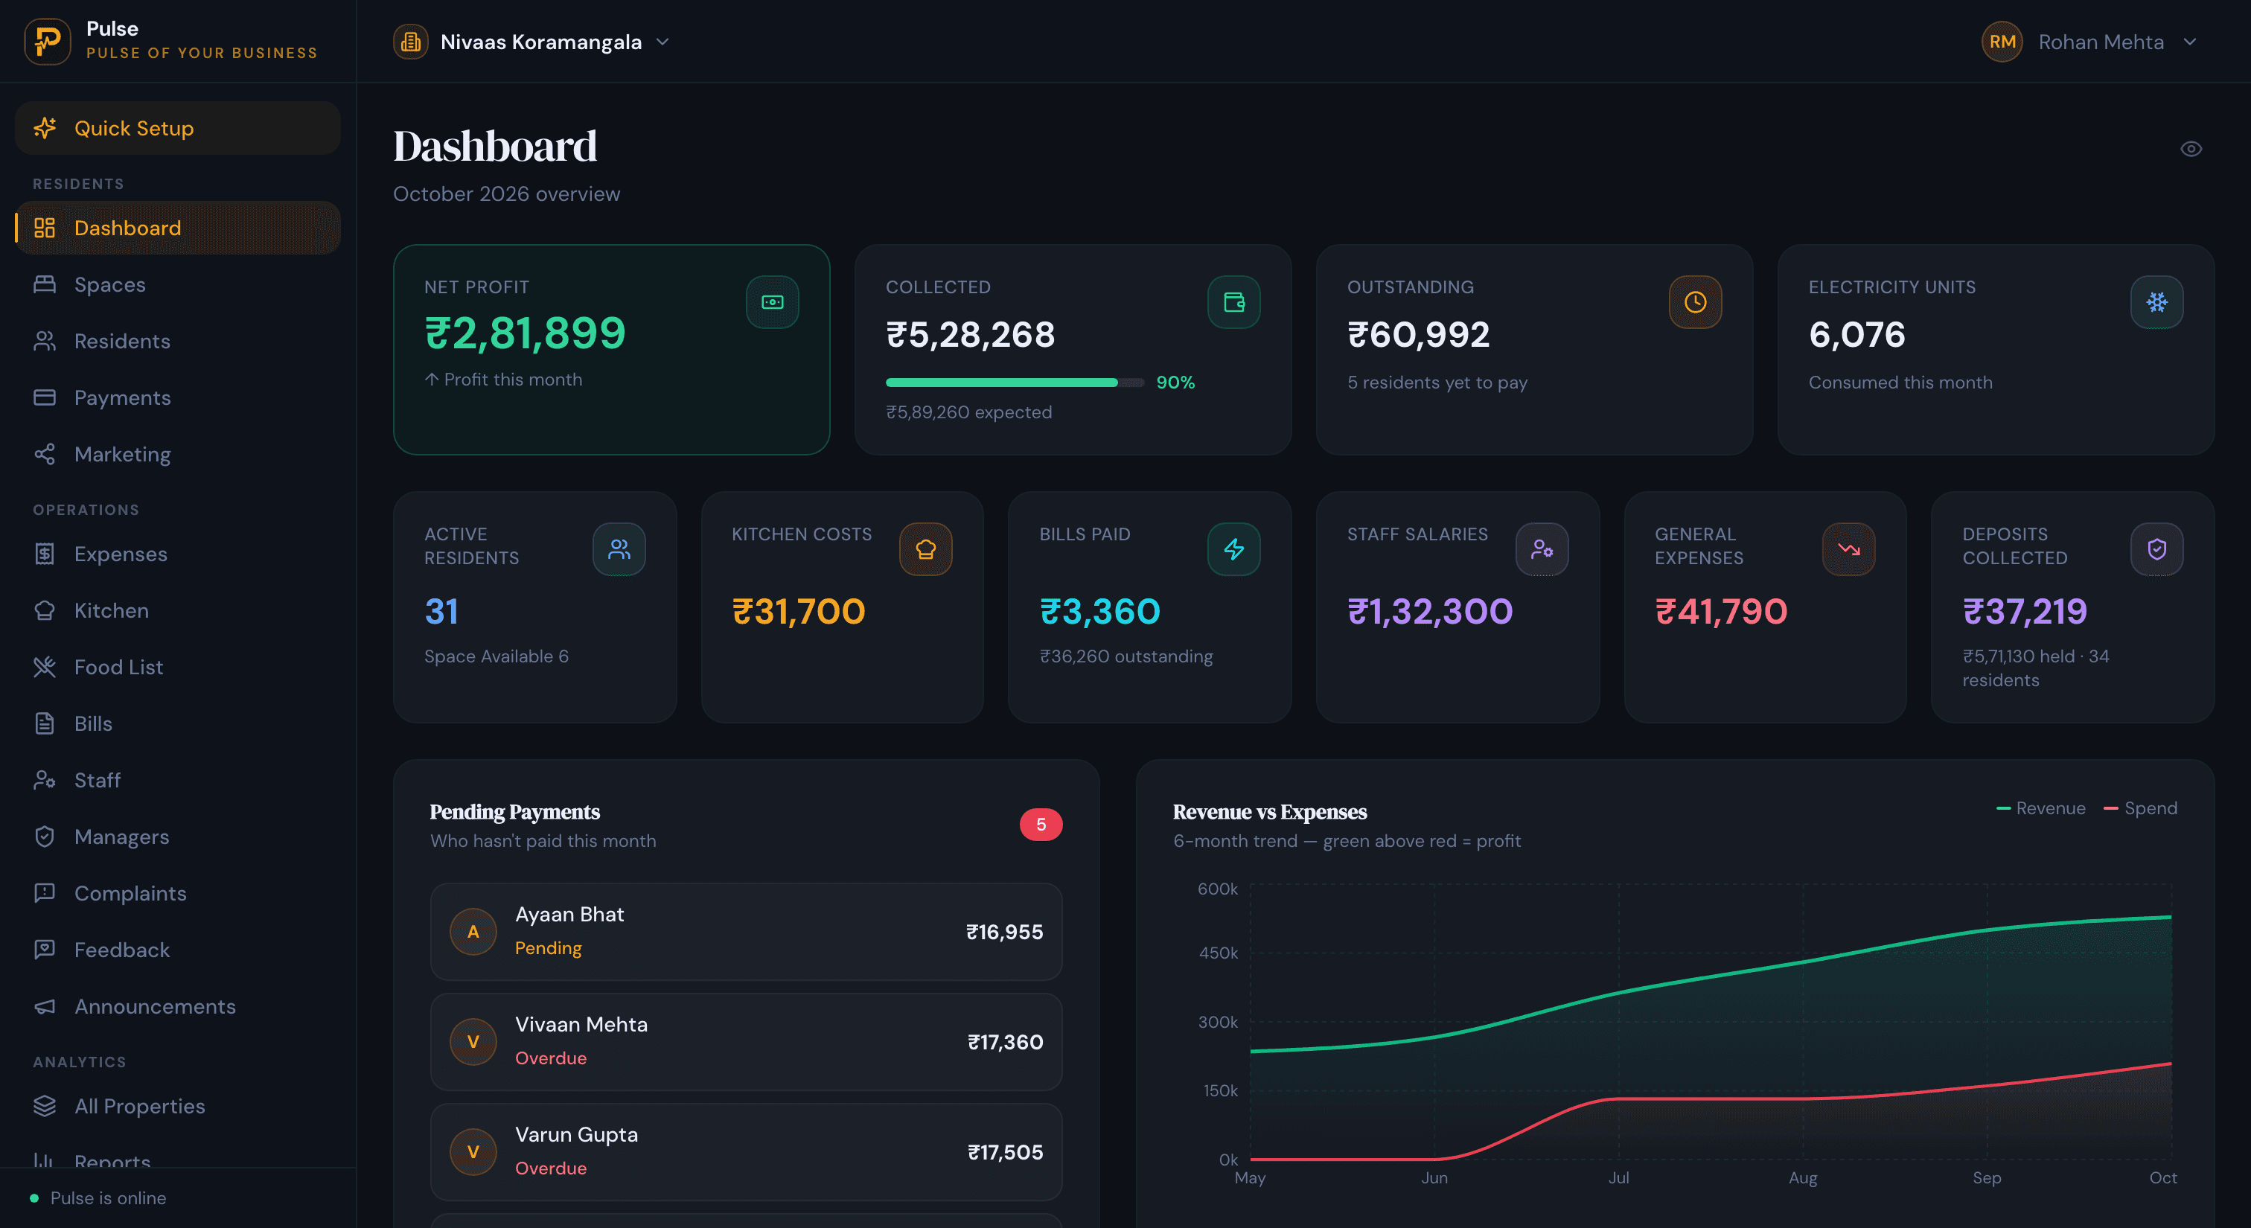Click the Food List utensils icon

tap(45, 668)
